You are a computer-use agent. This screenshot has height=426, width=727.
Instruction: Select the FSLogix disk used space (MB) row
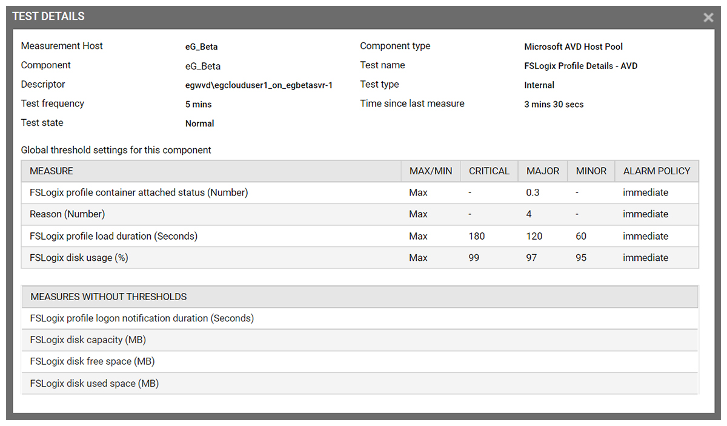click(x=360, y=384)
